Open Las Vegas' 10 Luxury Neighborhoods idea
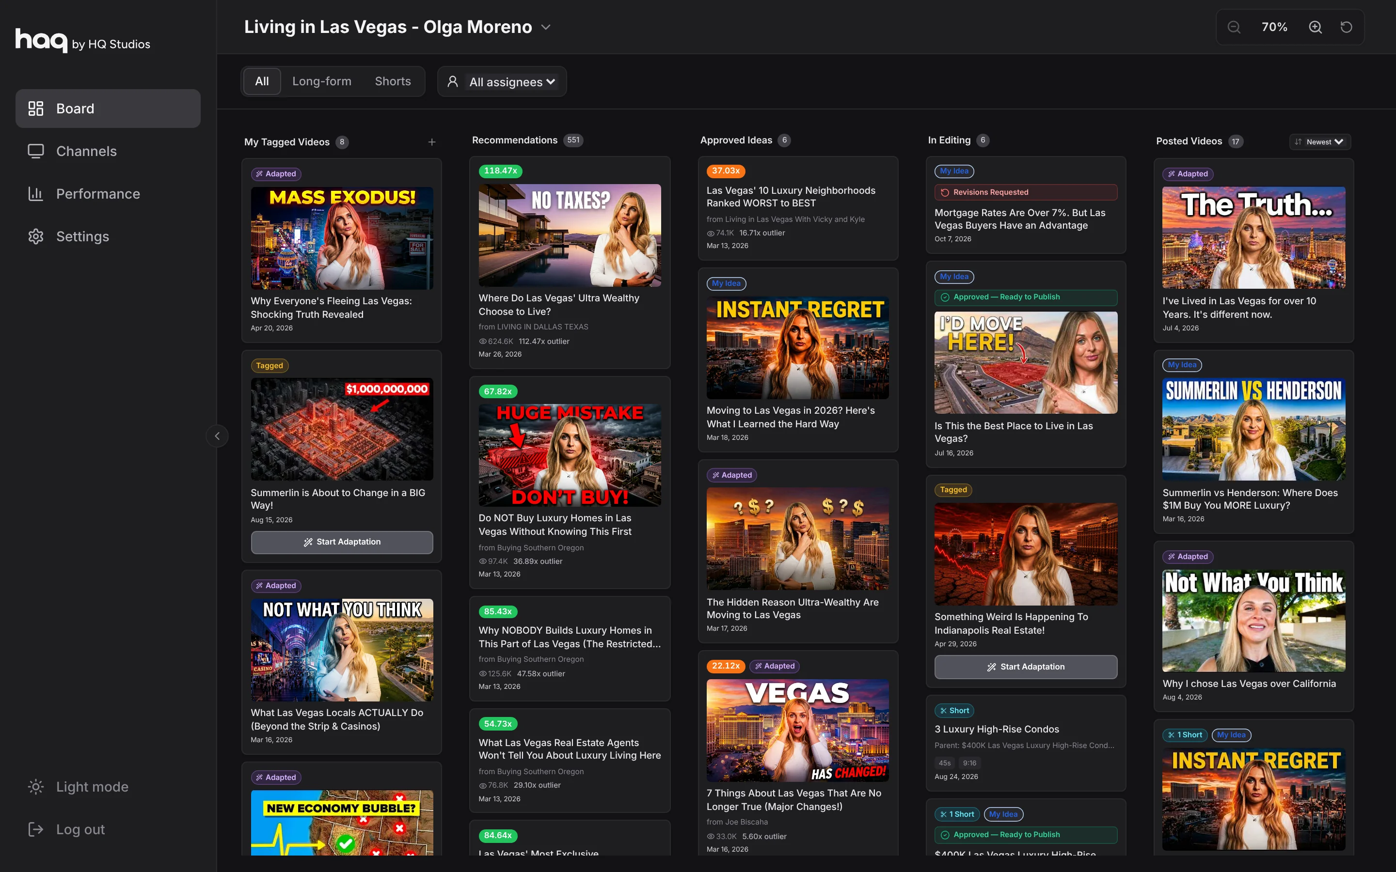Image resolution: width=1396 pixels, height=872 pixels. (x=798, y=208)
